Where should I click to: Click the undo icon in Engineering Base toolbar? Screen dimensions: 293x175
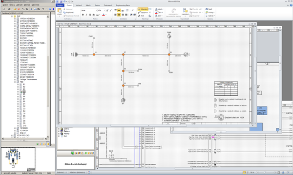pyautogui.click(x=43, y=9)
